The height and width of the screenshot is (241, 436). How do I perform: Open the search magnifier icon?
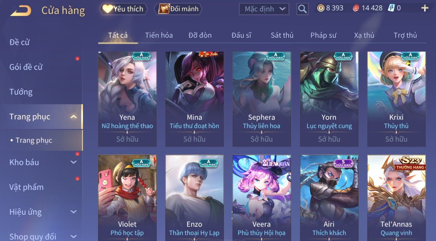[x=302, y=9]
